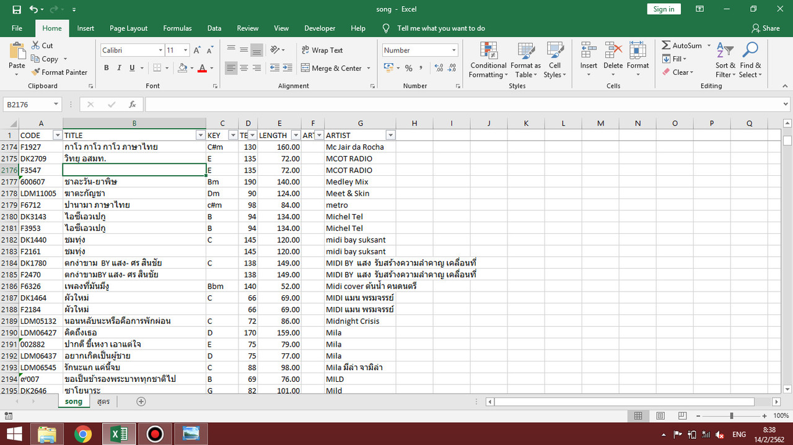793x445 pixels.
Task: Click the Clear button
Action: pyautogui.click(x=678, y=72)
